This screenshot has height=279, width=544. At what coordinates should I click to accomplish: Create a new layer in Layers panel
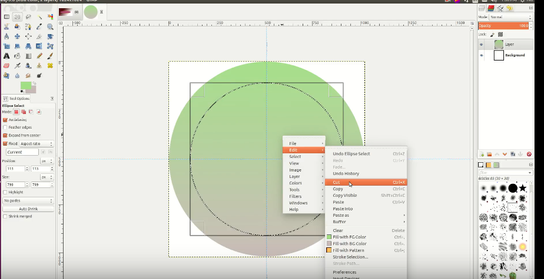[x=482, y=154]
